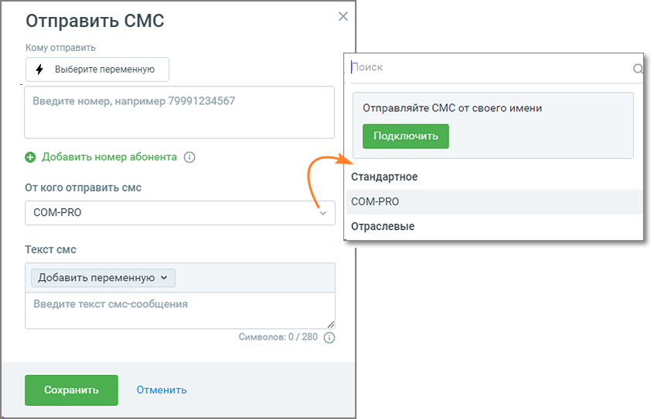Expand the От кого отправить смс dropdown

tap(180, 213)
